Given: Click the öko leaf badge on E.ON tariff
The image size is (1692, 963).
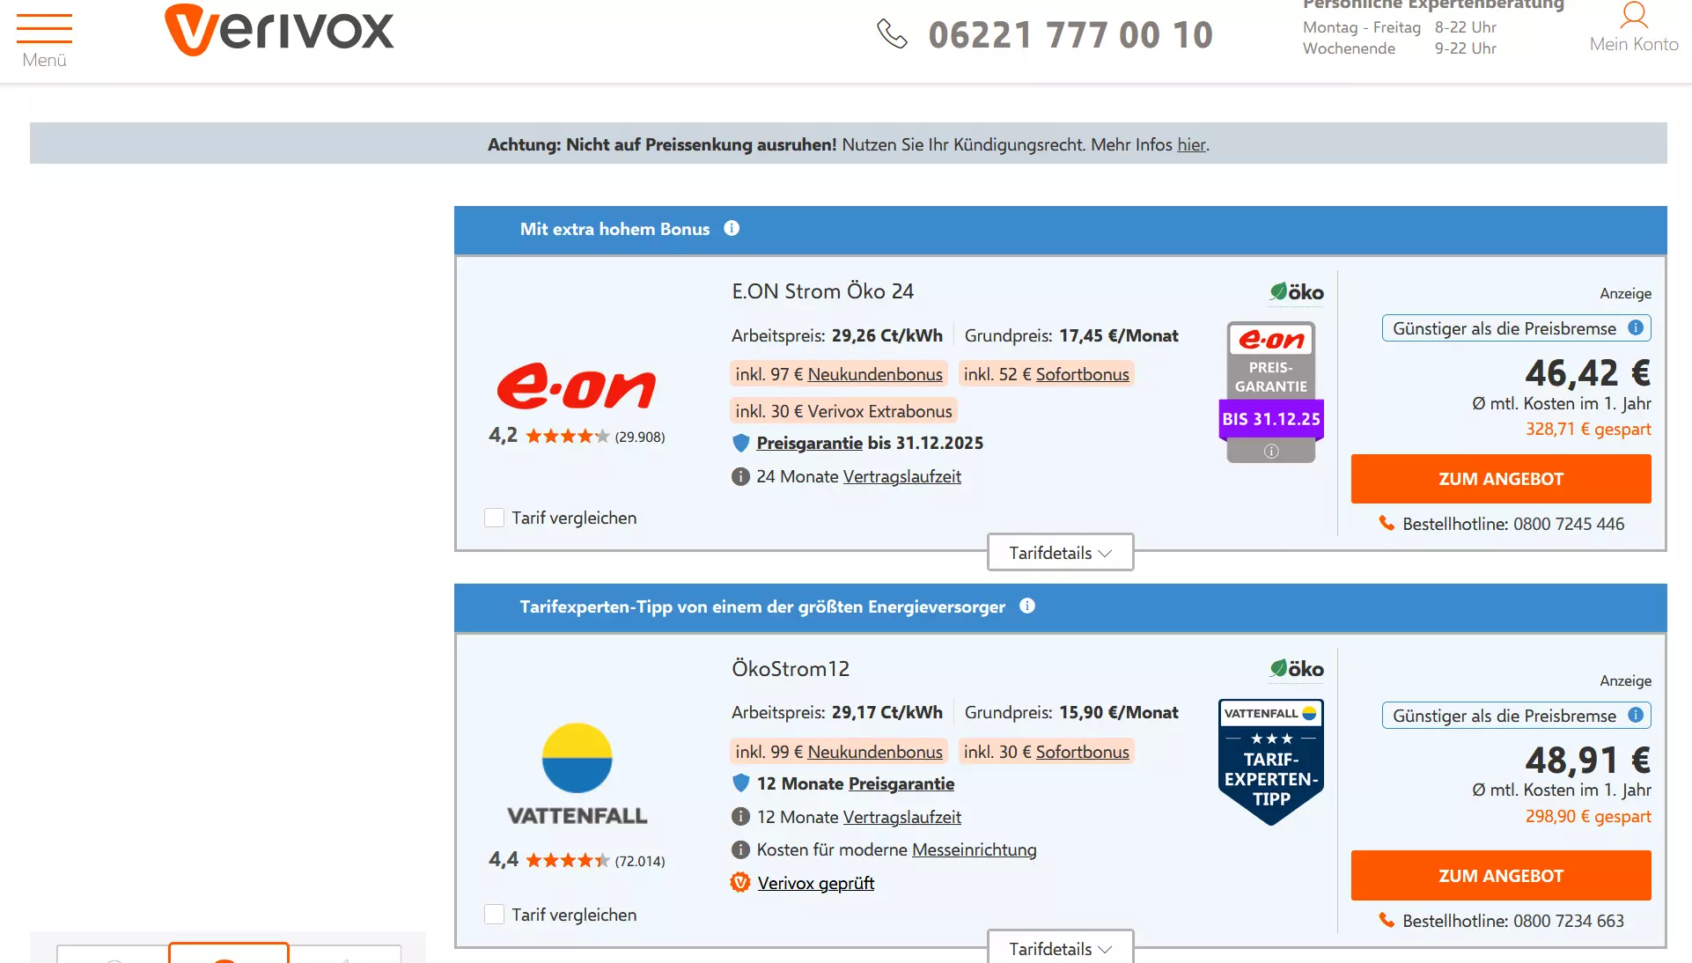Looking at the screenshot, I should (1297, 291).
